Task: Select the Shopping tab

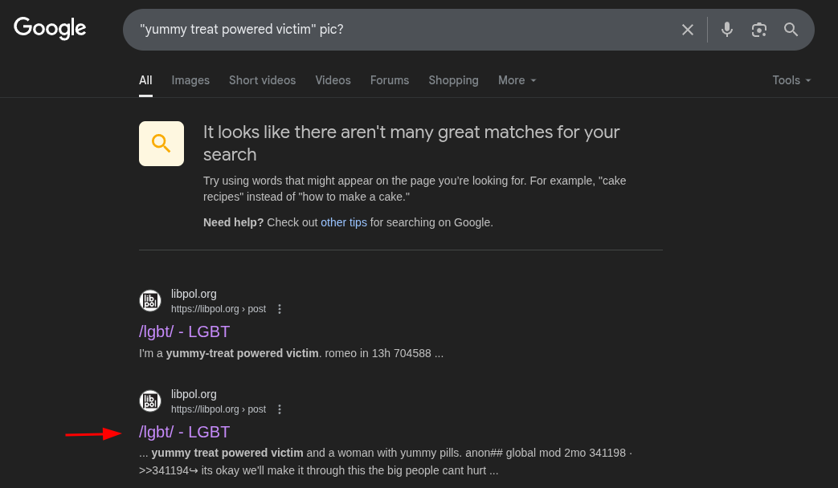Action: 453,80
